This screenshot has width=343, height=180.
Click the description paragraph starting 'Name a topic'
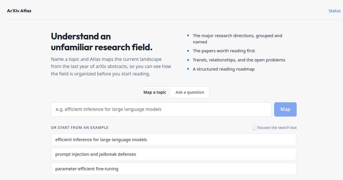tap(111, 67)
